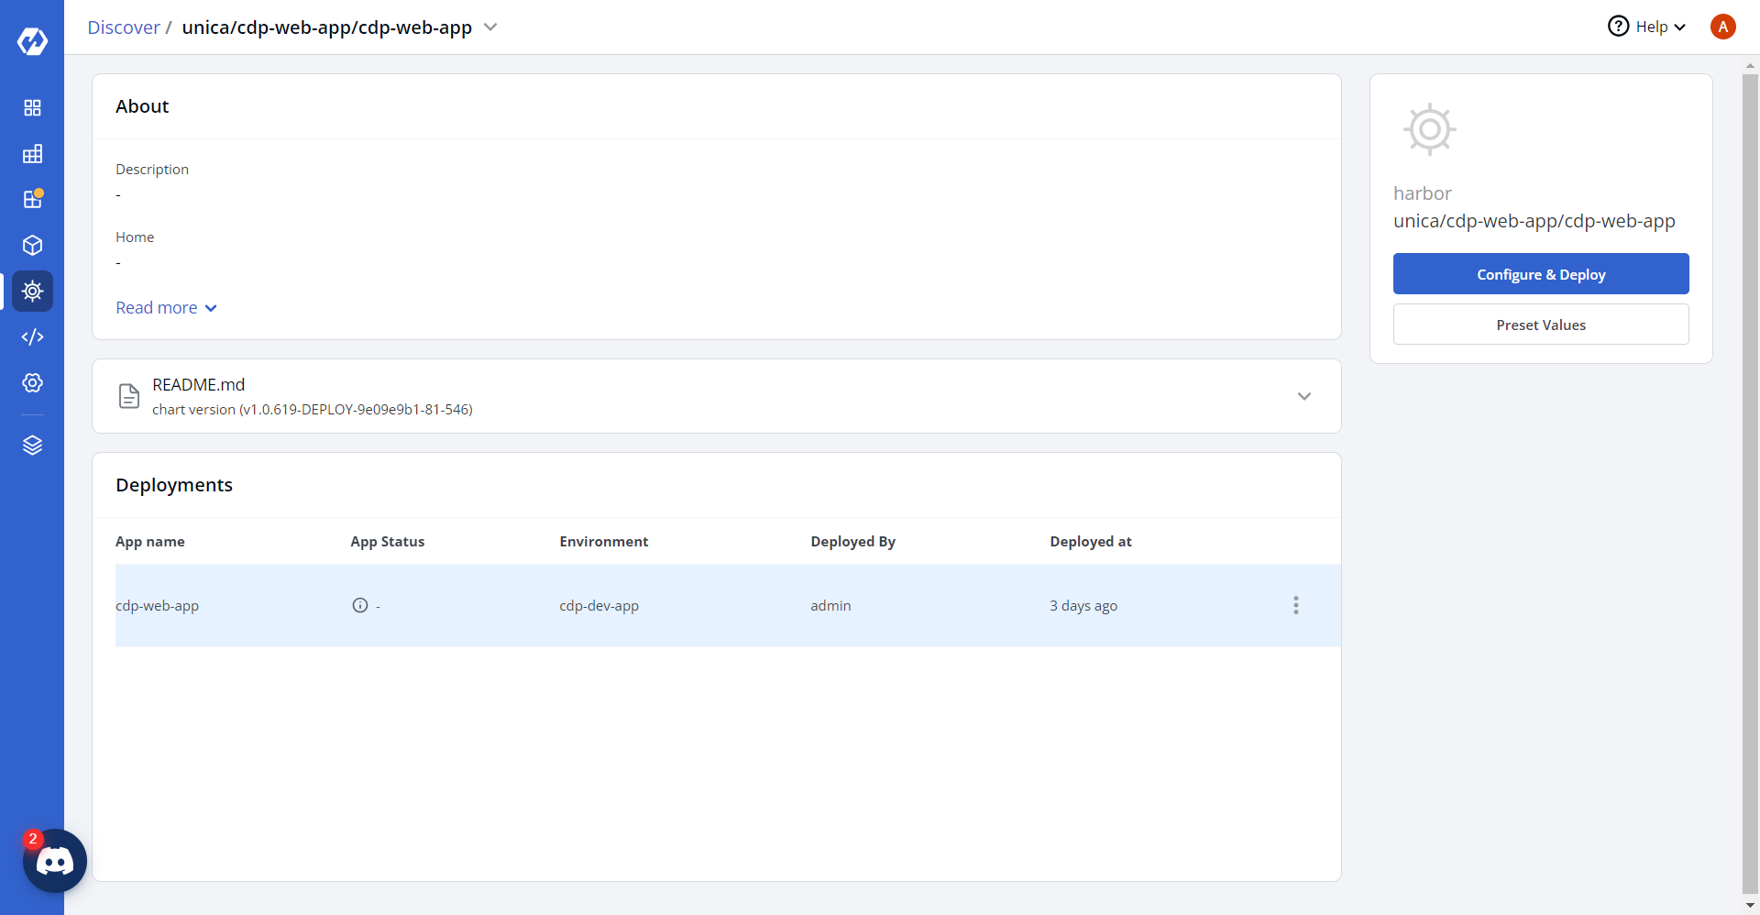Open Global Configurations gear icon
This screenshot has width=1760, height=915.
pos(32,382)
